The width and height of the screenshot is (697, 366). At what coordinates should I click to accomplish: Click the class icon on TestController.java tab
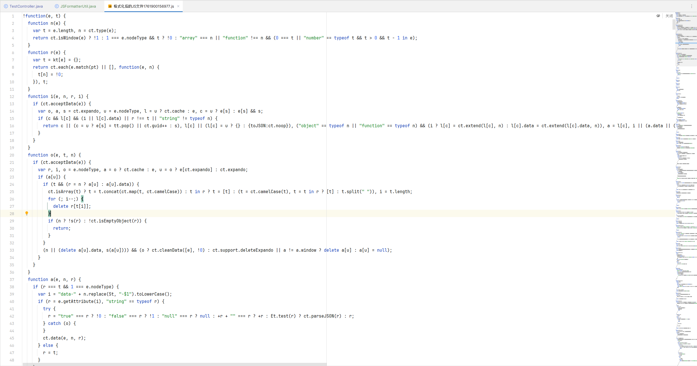click(x=6, y=6)
